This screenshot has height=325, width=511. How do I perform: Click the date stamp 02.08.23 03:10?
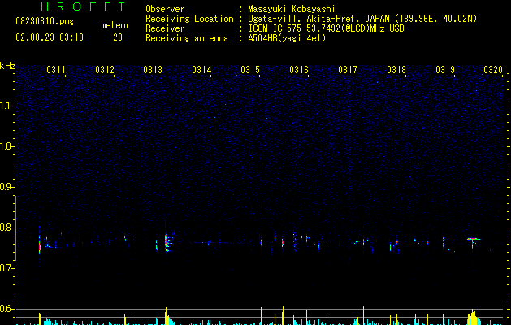tap(50, 37)
